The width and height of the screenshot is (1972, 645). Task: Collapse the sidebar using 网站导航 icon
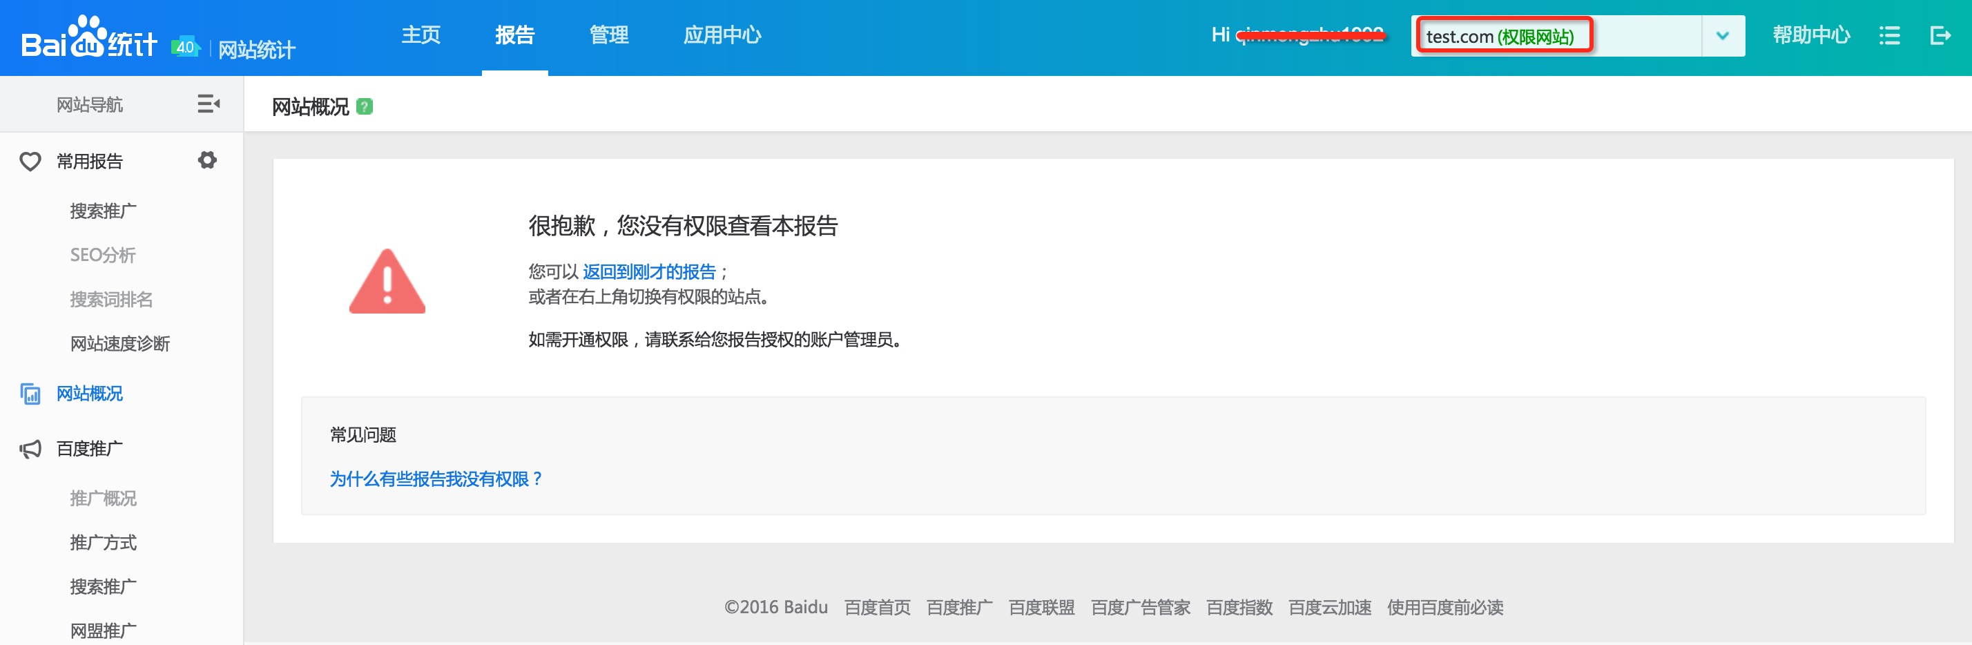point(209,104)
